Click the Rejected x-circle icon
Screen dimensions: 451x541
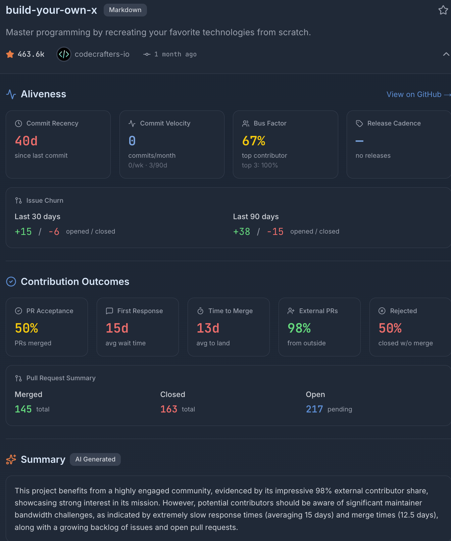[382, 311]
